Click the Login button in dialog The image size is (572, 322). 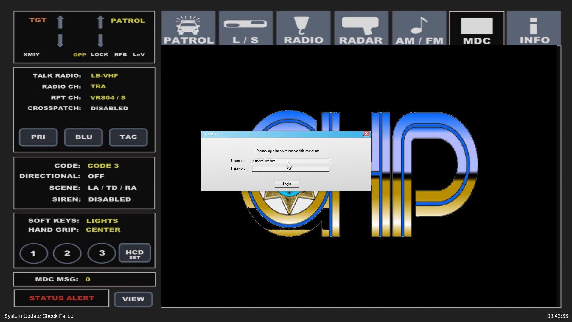pyautogui.click(x=287, y=184)
